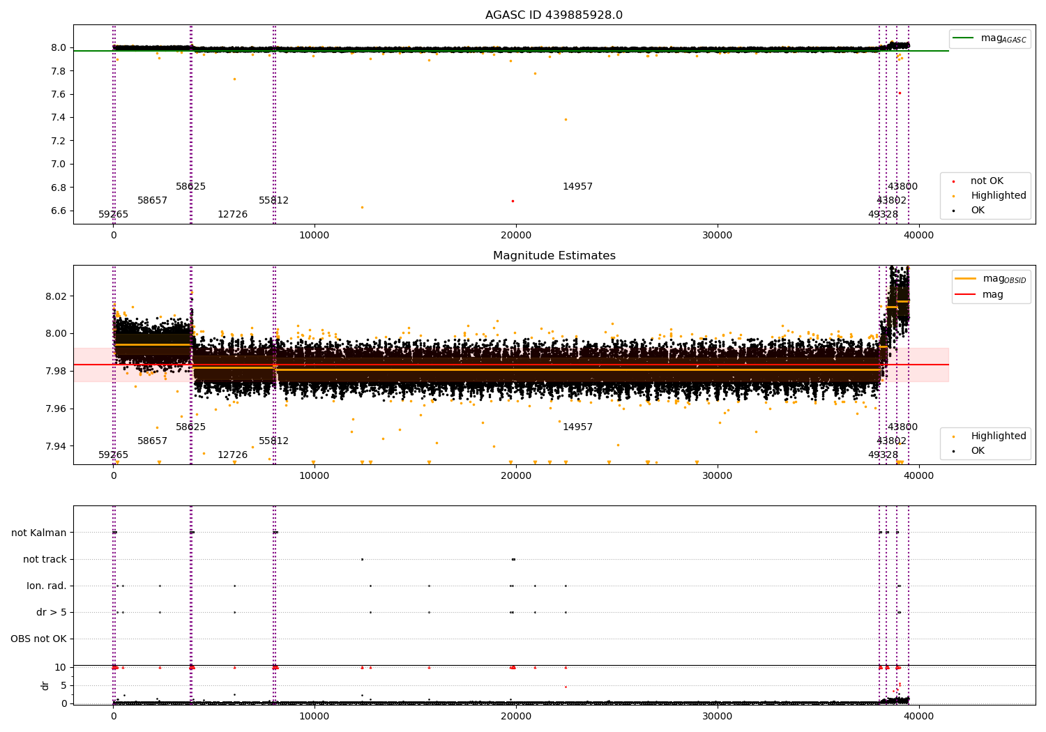Click the red line swatch beside plain "mag"

(965, 294)
